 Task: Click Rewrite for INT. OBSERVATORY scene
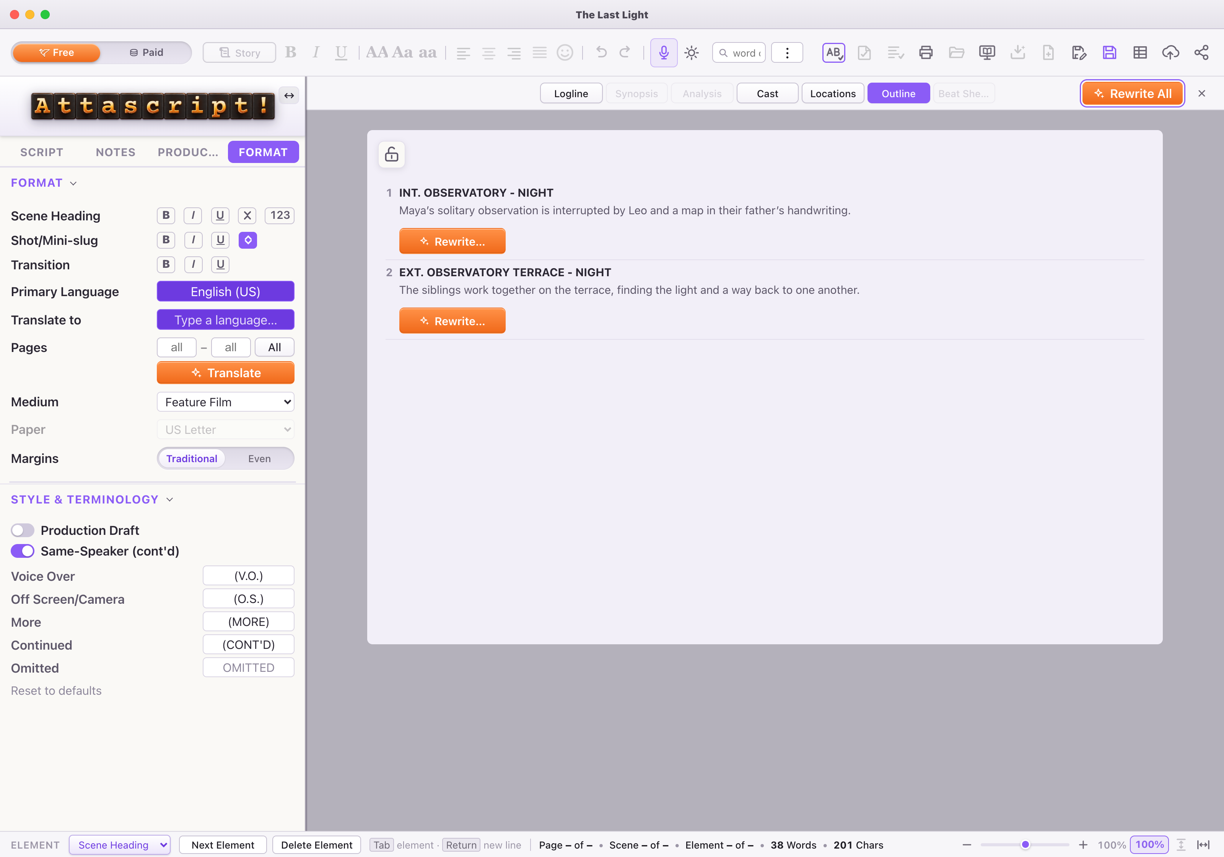[x=452, y=241]
